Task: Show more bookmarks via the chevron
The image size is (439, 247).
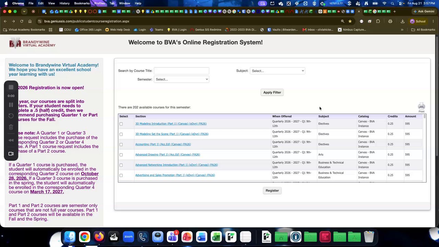Action: click(402, 30)
